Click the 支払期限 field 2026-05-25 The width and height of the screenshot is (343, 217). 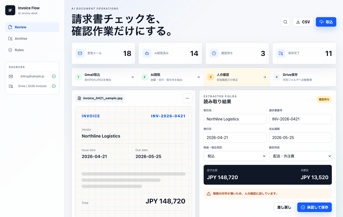click(x=300, y=138)
